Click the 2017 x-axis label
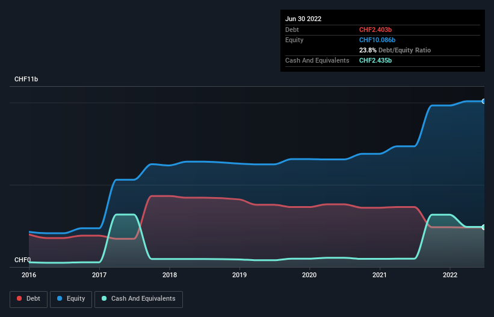The width and height of the screenshot is (494, 317). click(99, 275)
